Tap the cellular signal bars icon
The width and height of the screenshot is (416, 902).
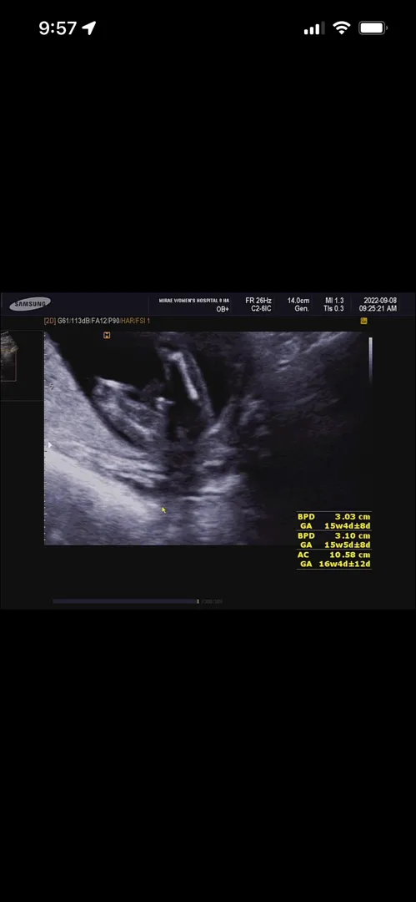click(313, 28)
